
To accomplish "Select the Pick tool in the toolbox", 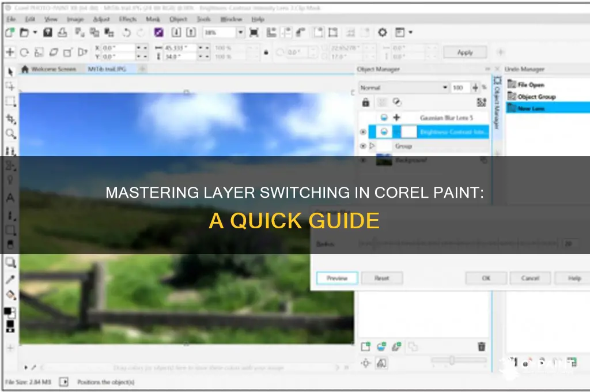I will 10,71.
